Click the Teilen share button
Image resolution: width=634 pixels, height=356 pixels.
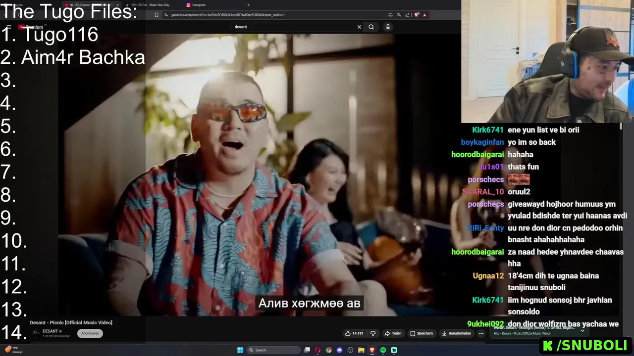[393, 333]
